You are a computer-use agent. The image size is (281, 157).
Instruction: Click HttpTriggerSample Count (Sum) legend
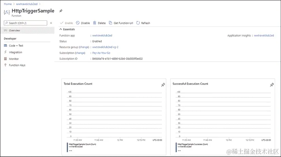coord(82,144)
